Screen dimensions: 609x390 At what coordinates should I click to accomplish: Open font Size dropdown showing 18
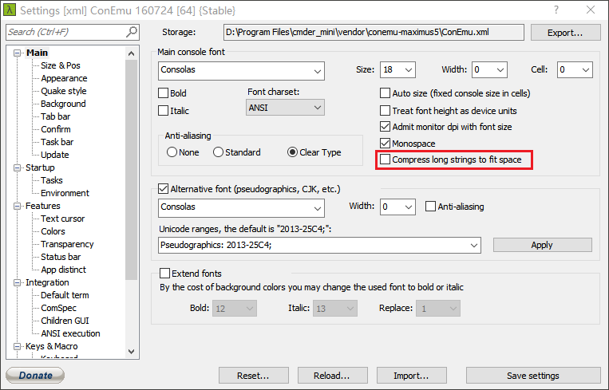(x=397, y=70)
